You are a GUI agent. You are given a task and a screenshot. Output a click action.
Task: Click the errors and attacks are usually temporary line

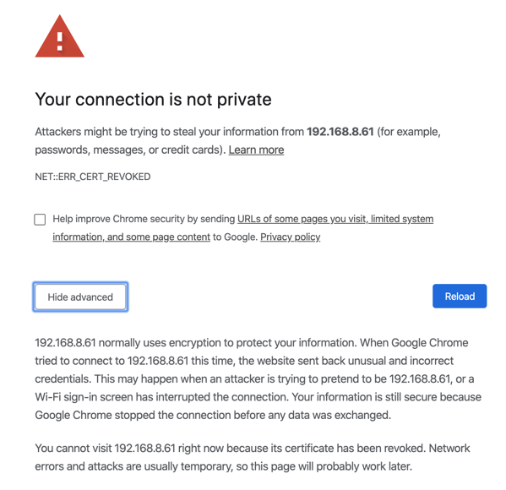pyautogui.click(x=223, y=466)
